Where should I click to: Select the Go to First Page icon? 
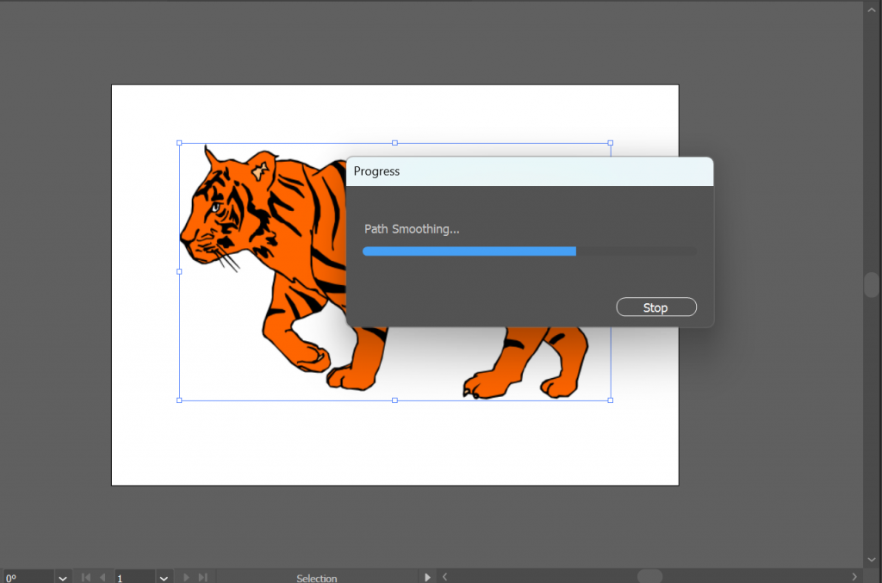[x=84, y=577]
